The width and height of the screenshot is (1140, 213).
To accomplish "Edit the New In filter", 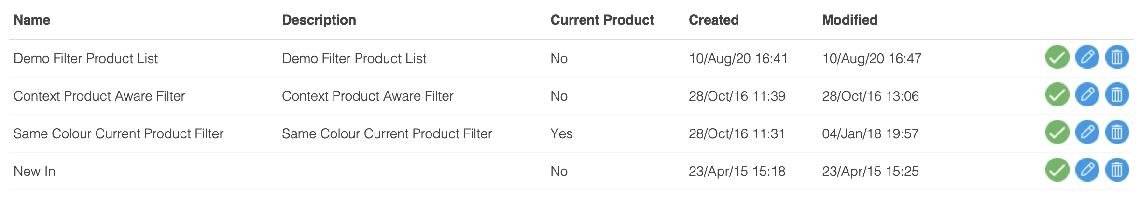I will [1087, 170].
